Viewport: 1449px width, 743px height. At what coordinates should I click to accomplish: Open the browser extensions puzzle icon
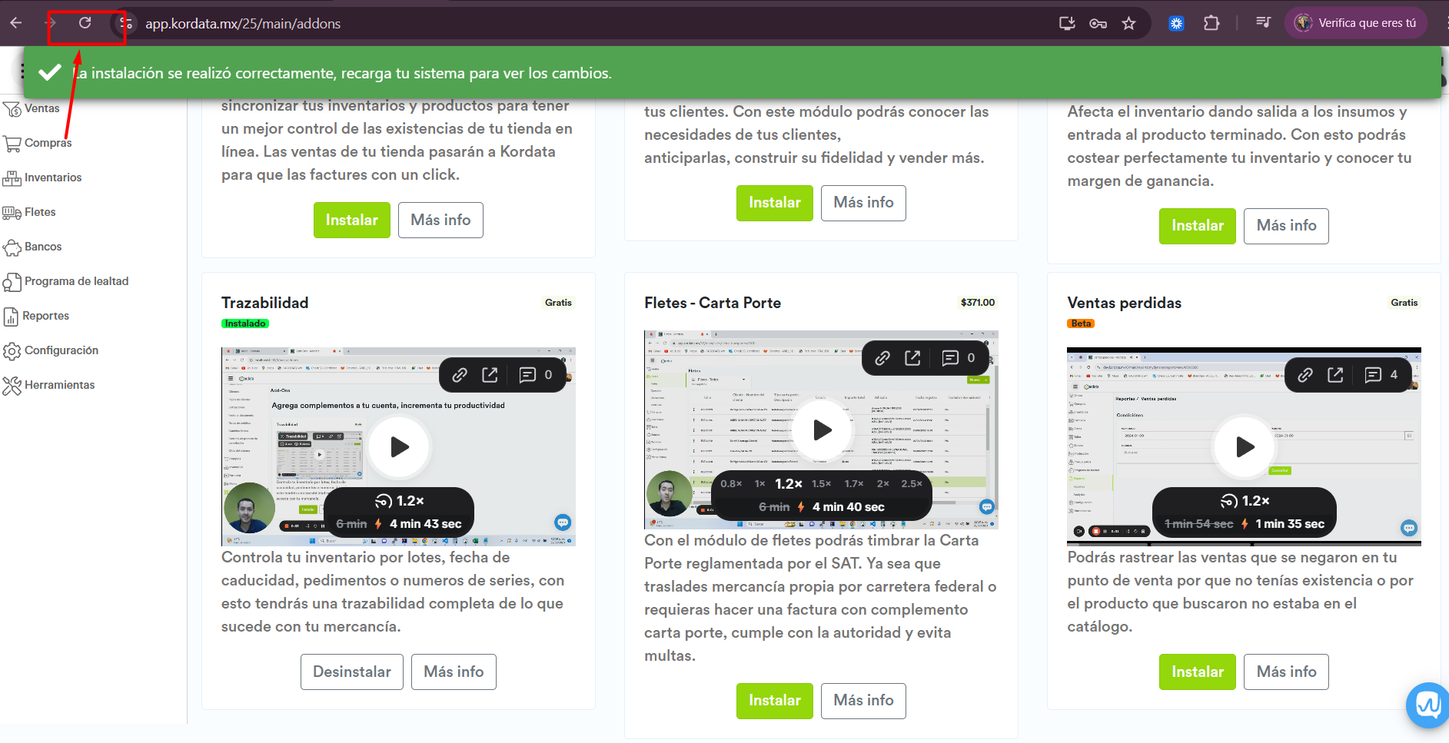point(1211,23)
